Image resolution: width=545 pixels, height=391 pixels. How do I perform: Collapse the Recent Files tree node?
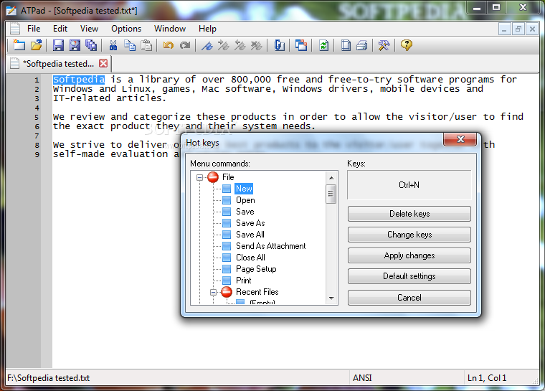(x=213, y=292)
